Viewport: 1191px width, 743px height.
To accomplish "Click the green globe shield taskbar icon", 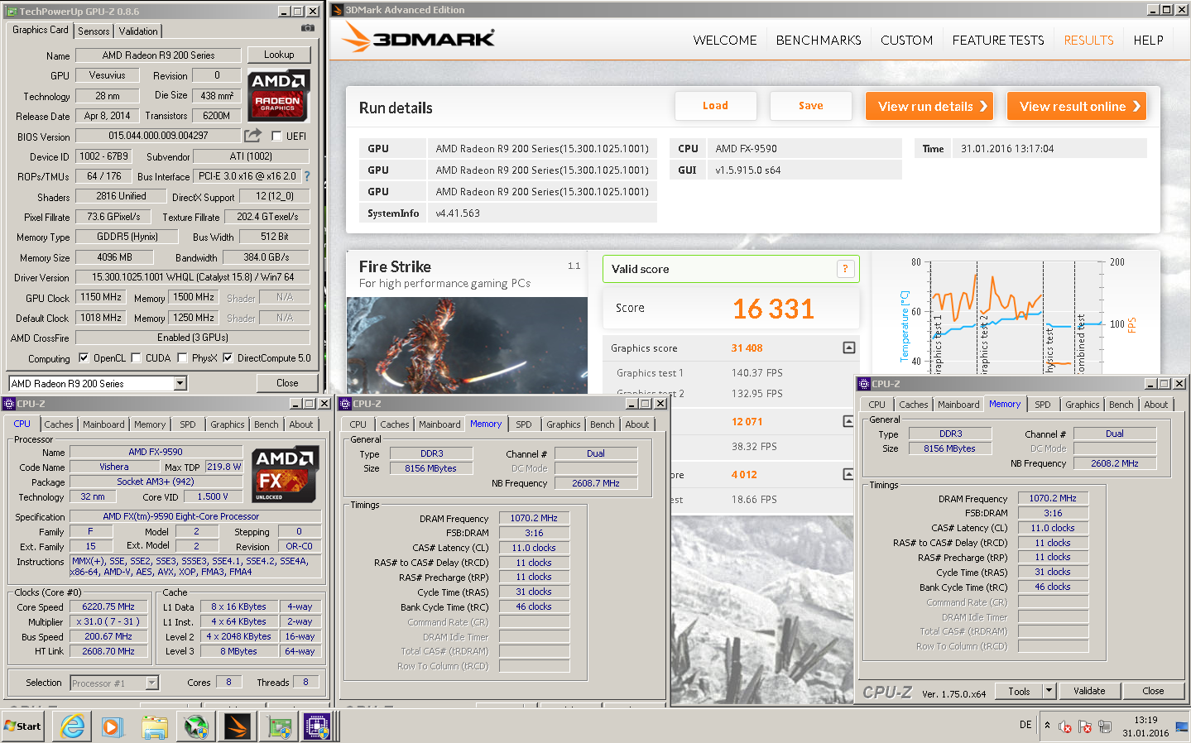I will tap(196, 726).
